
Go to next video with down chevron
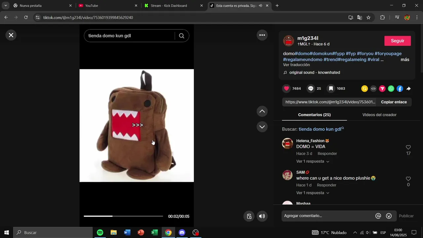click(x=262, y=127)
